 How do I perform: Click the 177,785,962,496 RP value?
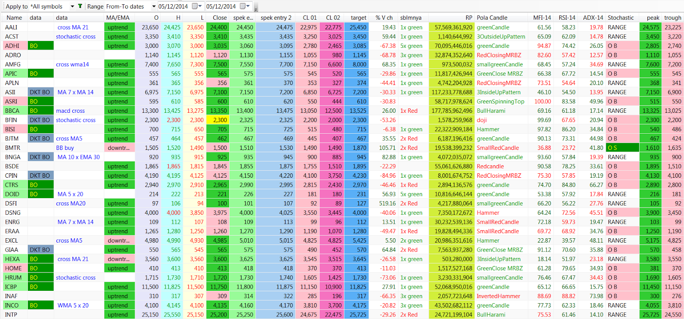[x=452, y=111]
